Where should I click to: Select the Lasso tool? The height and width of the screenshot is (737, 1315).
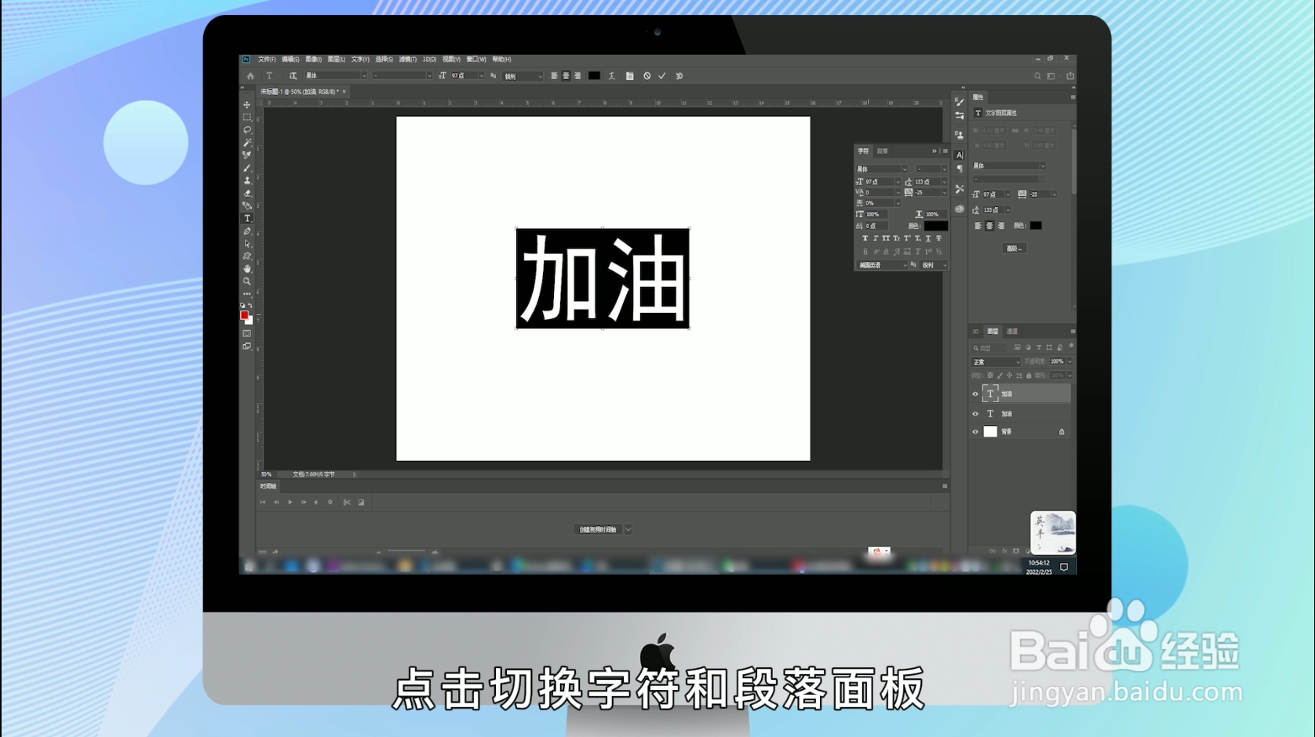click(x=247, y=131)
